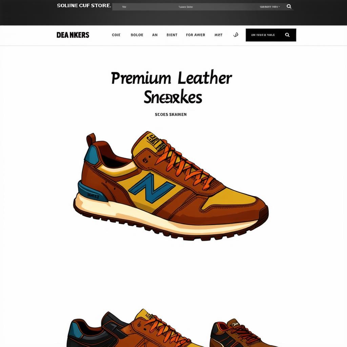The image size is (347, 347).
Task: Select the MUT navigation item
Action: click(219, 35)
